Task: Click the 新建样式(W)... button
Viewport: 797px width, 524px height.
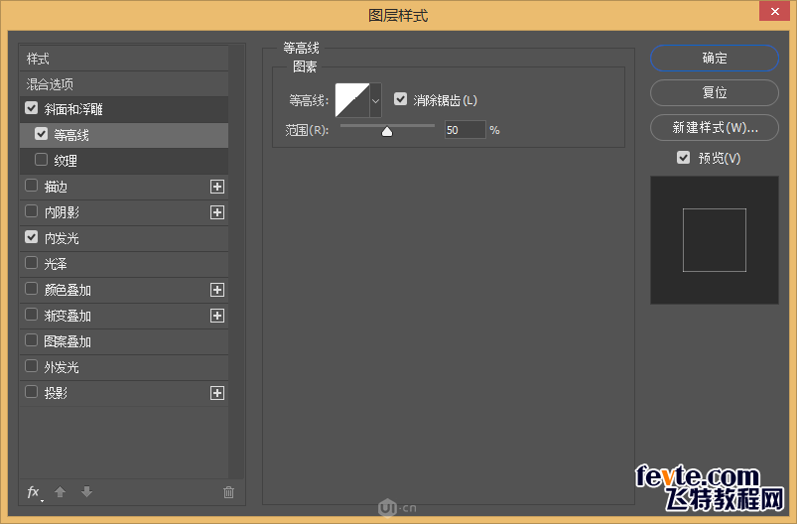Action: [x=714, y=128]
